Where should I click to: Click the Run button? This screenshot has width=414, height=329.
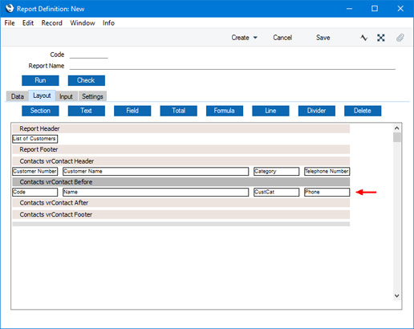coord(40,80)
